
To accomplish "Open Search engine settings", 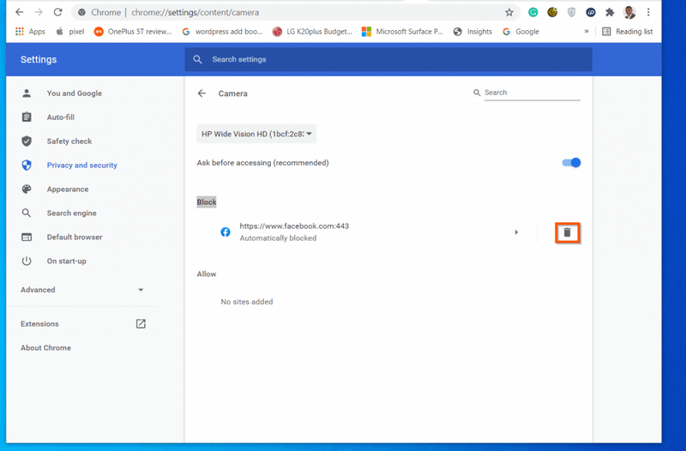I will (x=72, y=213).
